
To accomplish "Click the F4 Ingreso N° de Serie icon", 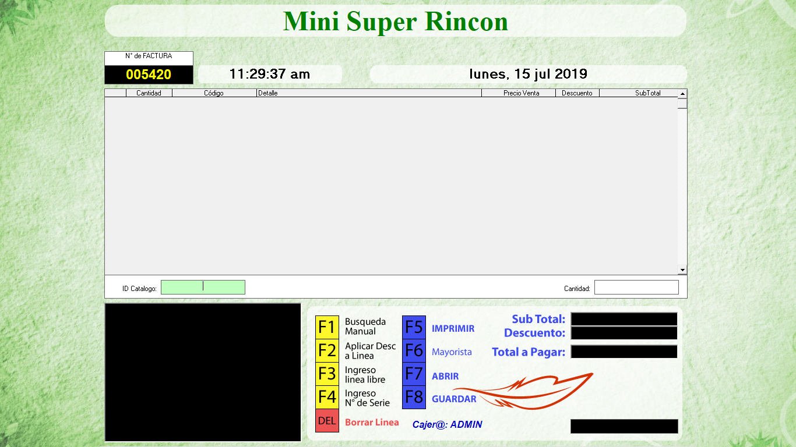I will 327,398.
